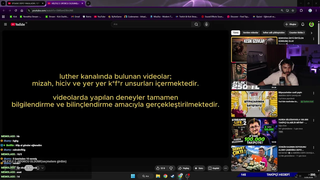Close the HİLEYLE E-SPORCU OLDUM tab
Screen dimensions: 320x180
82,3
